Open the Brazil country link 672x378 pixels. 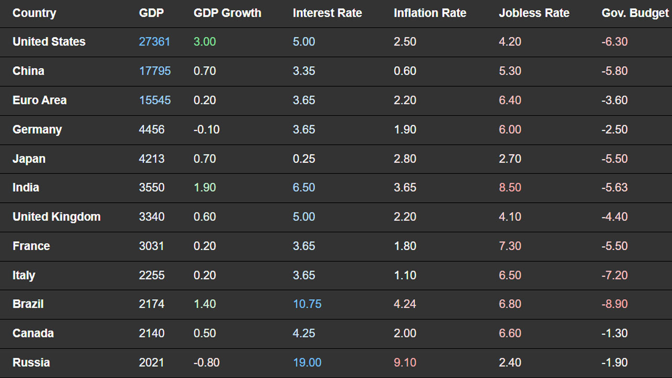point(28,304)
